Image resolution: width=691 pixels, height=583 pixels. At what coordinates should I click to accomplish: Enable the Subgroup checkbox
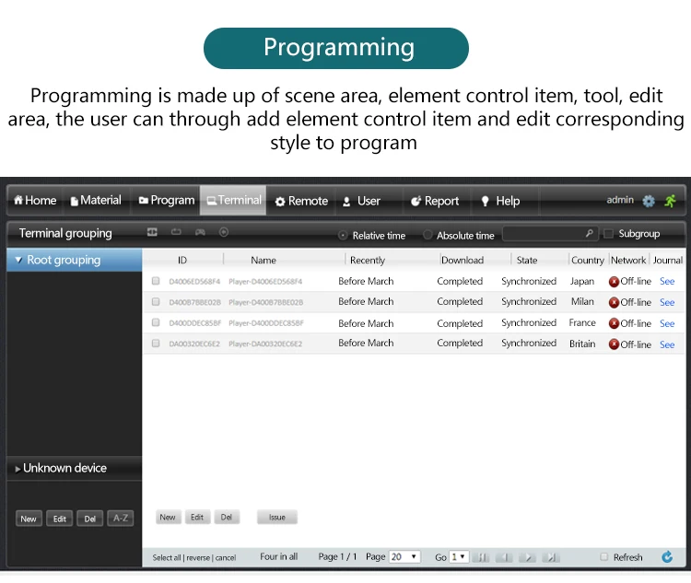[609, 234]
